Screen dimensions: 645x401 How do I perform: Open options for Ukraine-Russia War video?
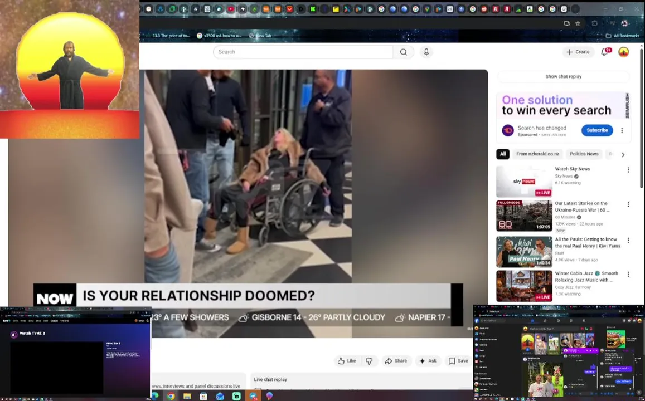tap(628, 204)
